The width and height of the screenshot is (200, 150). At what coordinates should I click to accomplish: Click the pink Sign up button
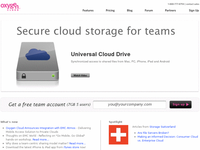pos(180,104)
